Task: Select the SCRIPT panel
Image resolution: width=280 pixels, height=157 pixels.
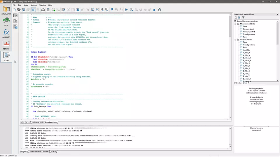Action: click(6, 57)
